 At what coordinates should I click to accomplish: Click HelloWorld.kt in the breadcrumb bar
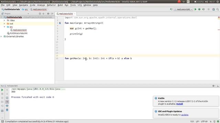[38, 9]
